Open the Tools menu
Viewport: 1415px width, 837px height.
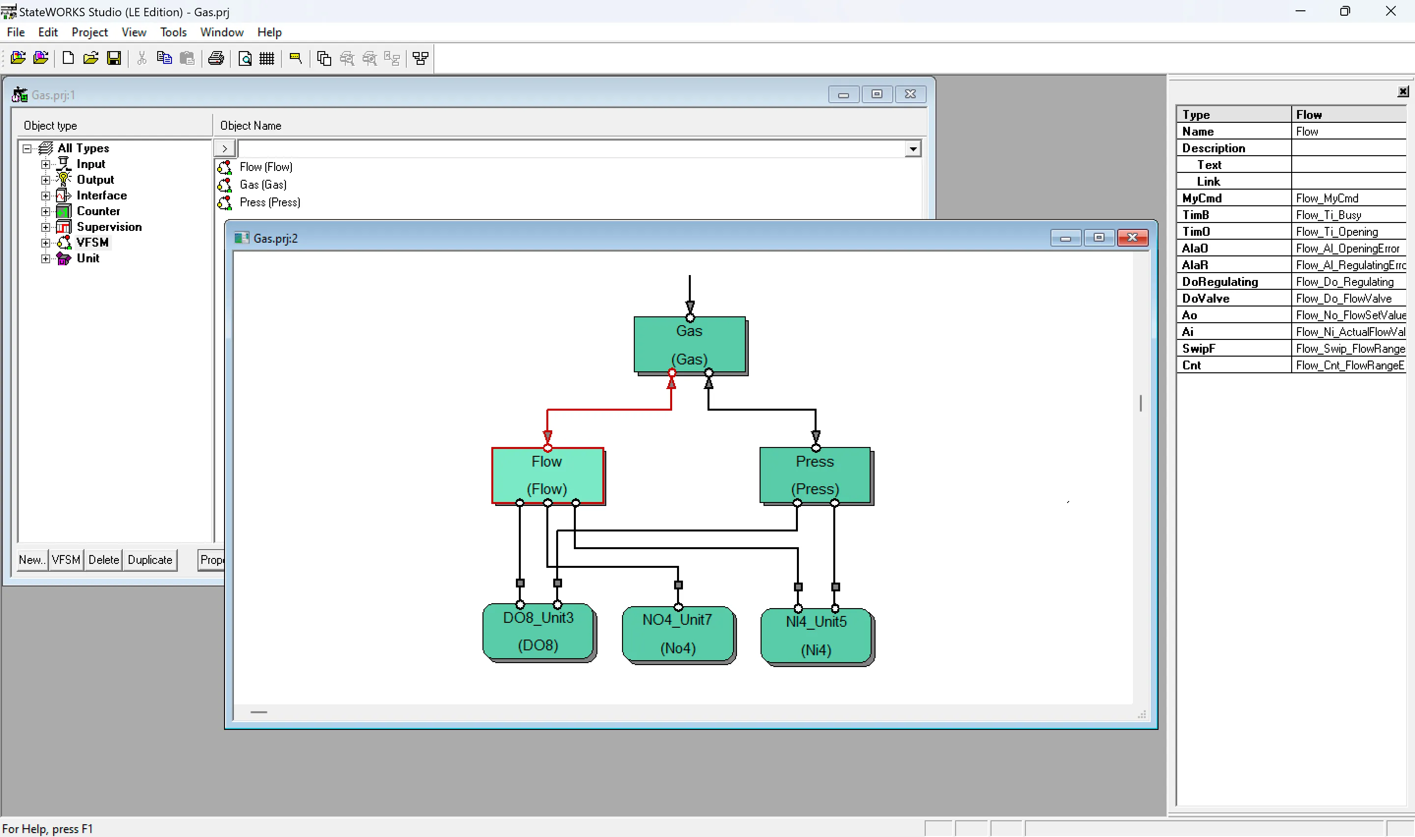pos(173,32)
